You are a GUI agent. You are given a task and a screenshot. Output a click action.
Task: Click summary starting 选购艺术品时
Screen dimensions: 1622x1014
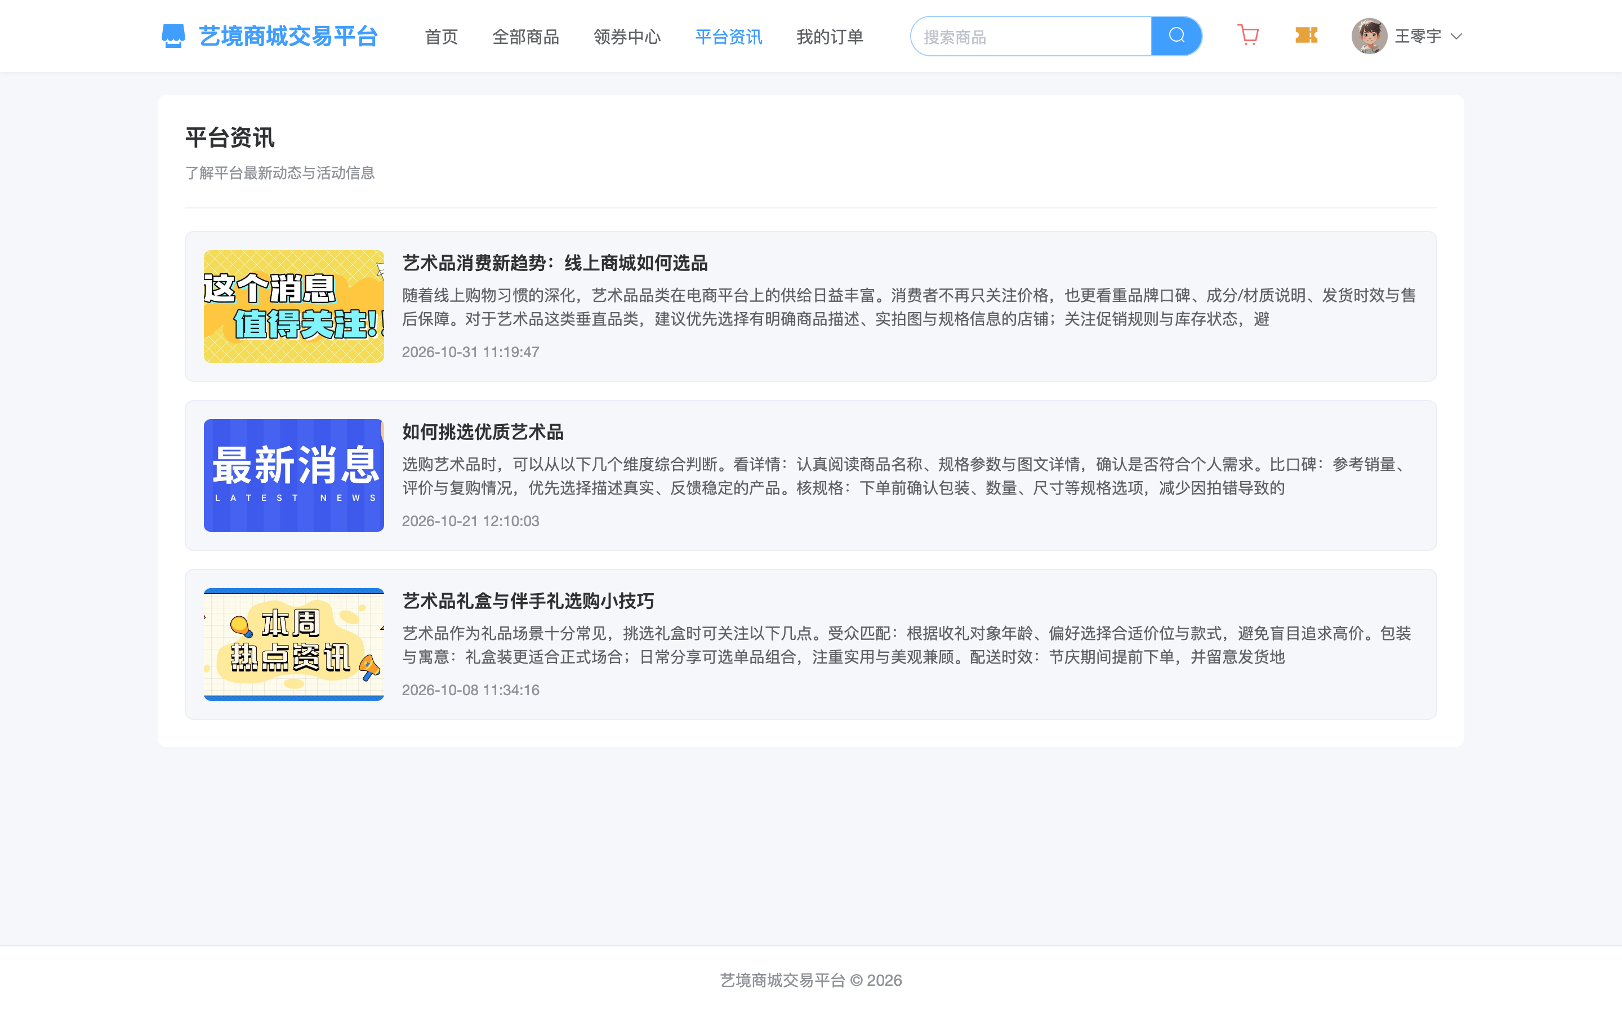(x=906, y=476)
